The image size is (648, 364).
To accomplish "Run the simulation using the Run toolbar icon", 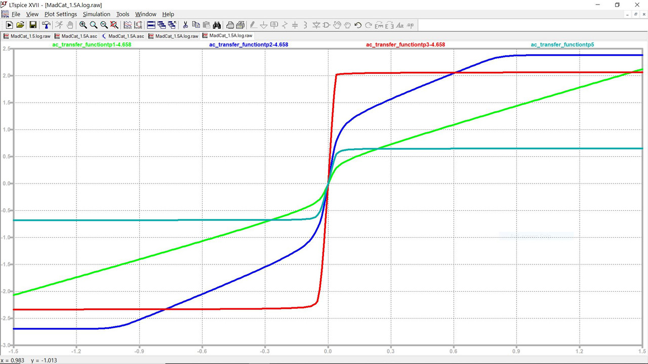I will pos(9,25).
